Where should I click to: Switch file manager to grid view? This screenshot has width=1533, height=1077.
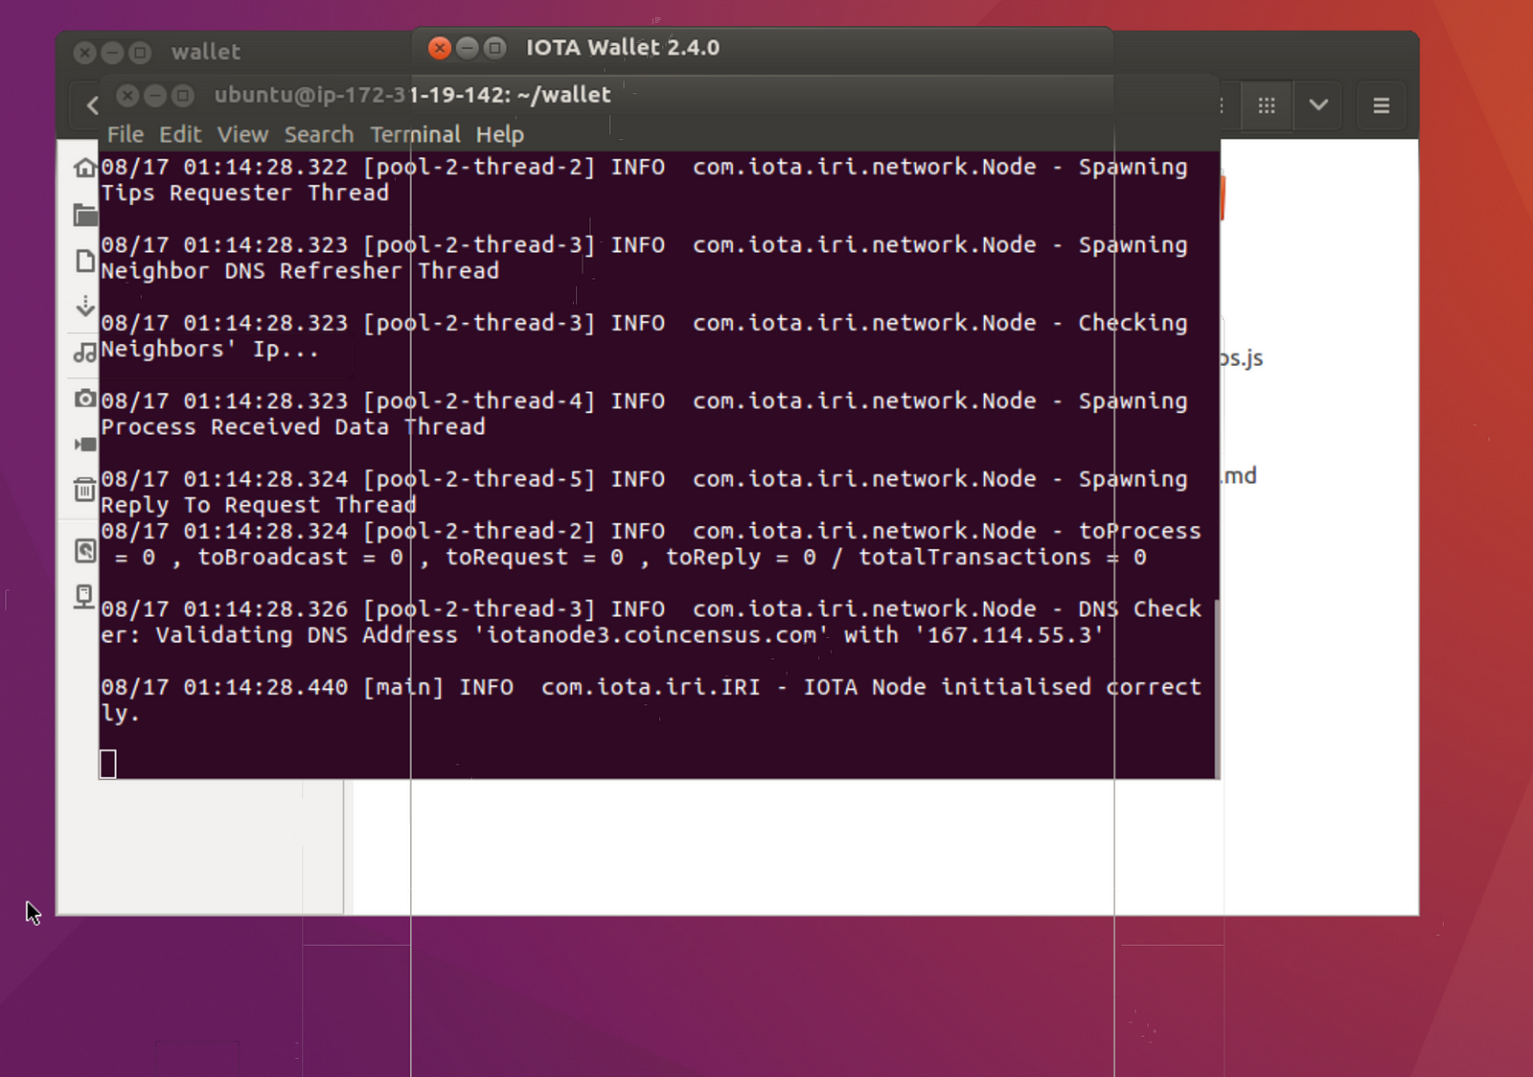1267,105
